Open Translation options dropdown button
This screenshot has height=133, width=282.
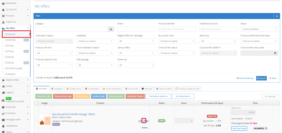tap(158, 96)
